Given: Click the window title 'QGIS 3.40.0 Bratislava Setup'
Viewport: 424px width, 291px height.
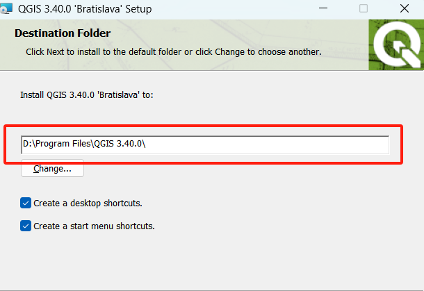Looking at the screenshot, I should pyautogui.click(x=90, y=10).
